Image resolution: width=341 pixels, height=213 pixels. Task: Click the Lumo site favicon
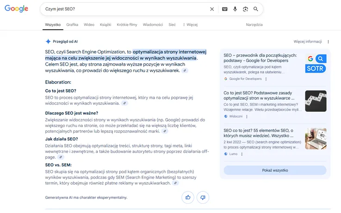click(226, 154)
